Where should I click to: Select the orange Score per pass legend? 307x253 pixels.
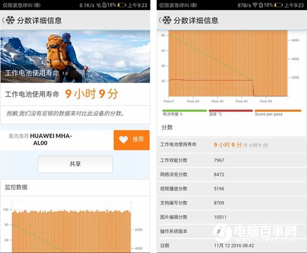click(x=278, y=113)
